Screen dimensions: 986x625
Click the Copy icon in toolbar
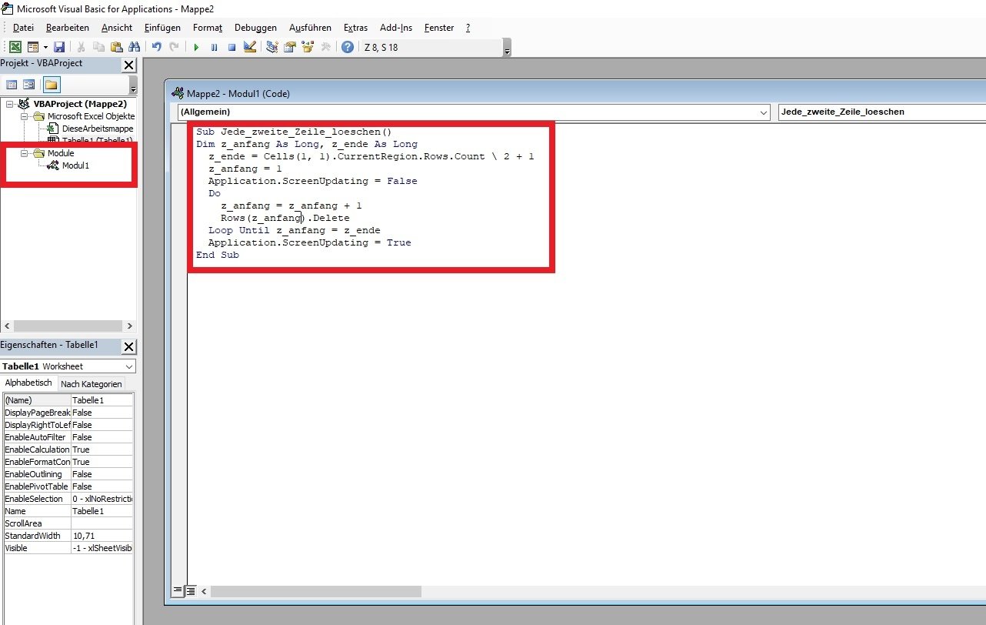point(98,47)
